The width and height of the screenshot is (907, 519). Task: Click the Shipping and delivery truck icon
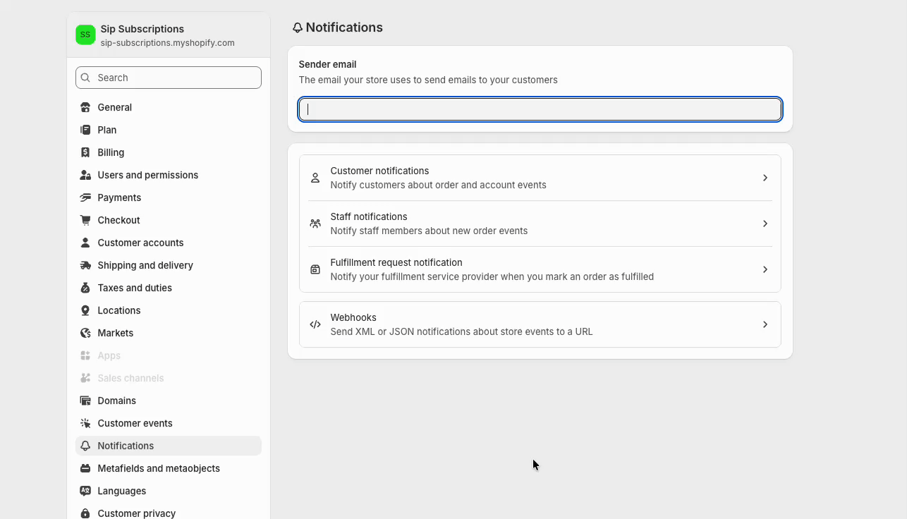pos(85,265)
